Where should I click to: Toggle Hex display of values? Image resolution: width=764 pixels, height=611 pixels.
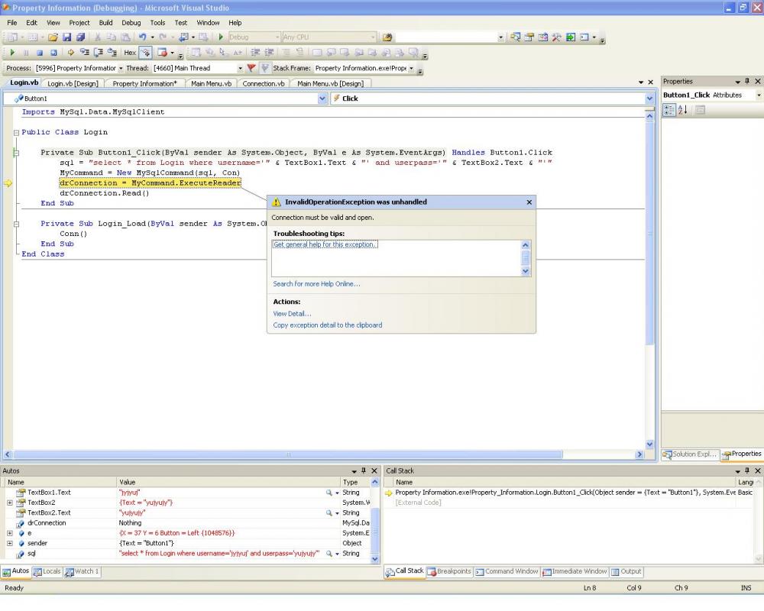coord(130,53)
